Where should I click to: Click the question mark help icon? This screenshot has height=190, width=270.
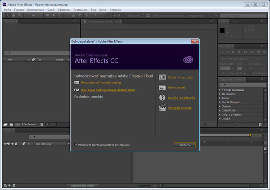tap(162, 98)
